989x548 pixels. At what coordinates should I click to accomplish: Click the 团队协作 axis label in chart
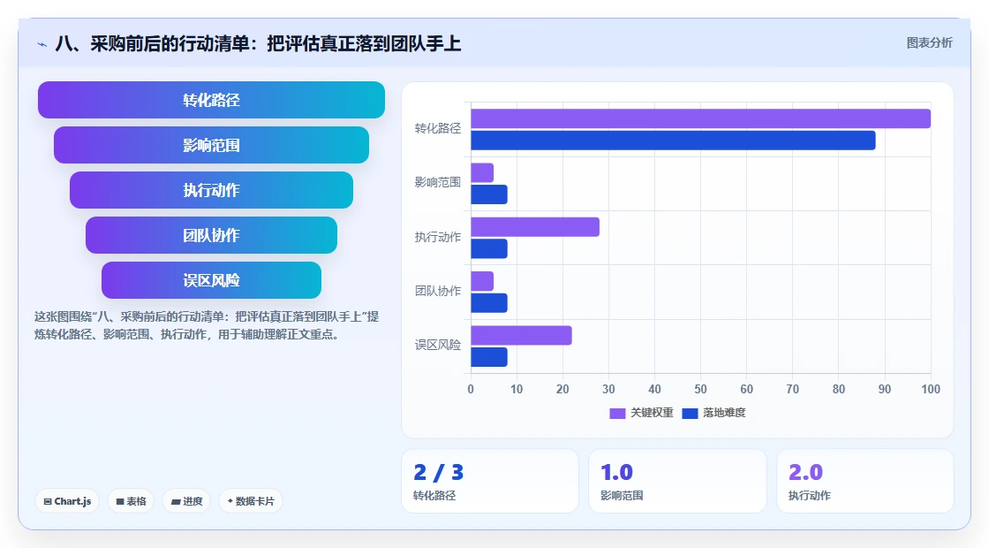coord(438,291)
